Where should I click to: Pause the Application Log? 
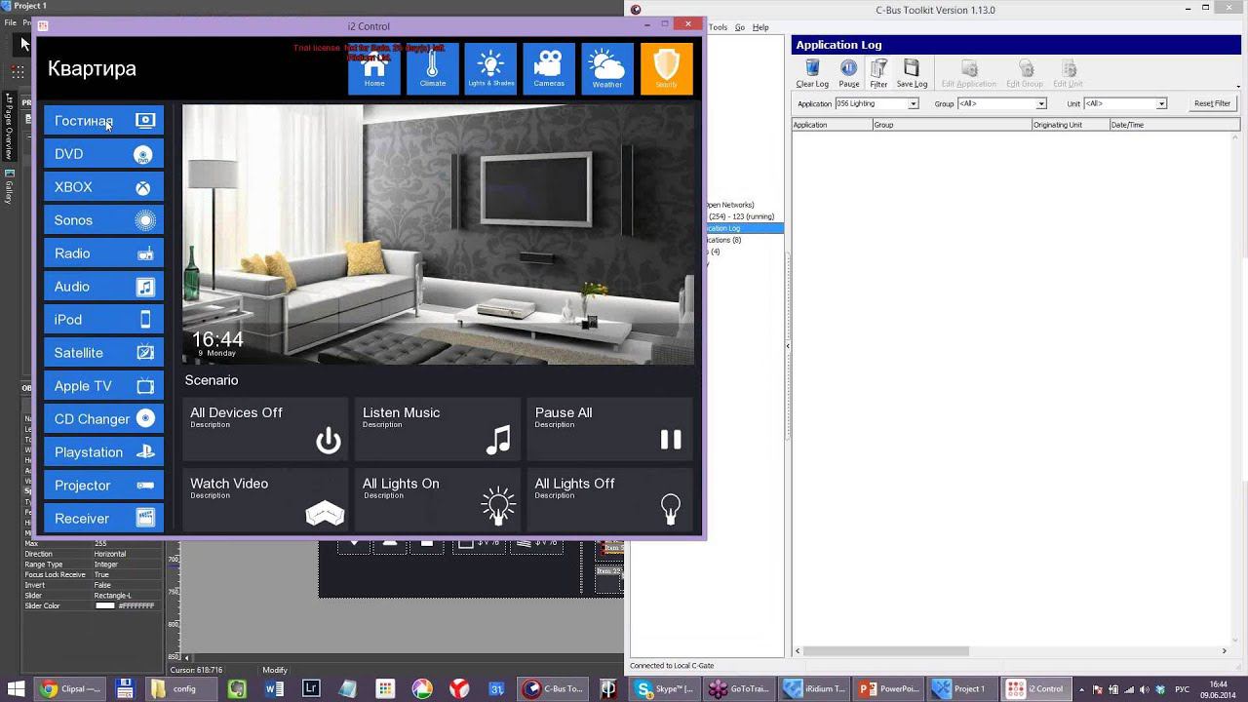pos(849,73)
